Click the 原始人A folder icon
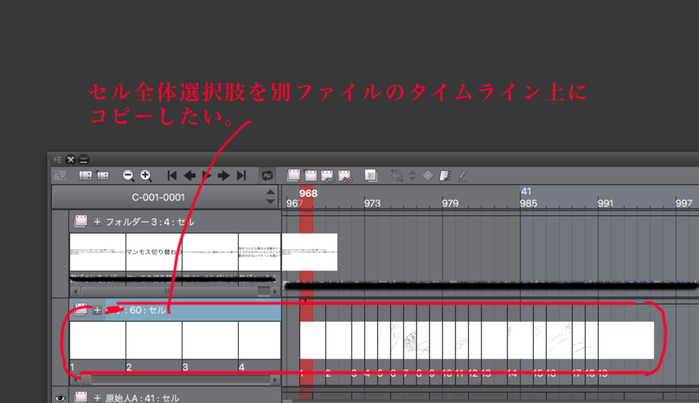 pos(81,397)
